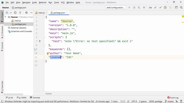Open the Refactor menu
The height and width of the screenshot is (103, 184).
tap(43, 3)
